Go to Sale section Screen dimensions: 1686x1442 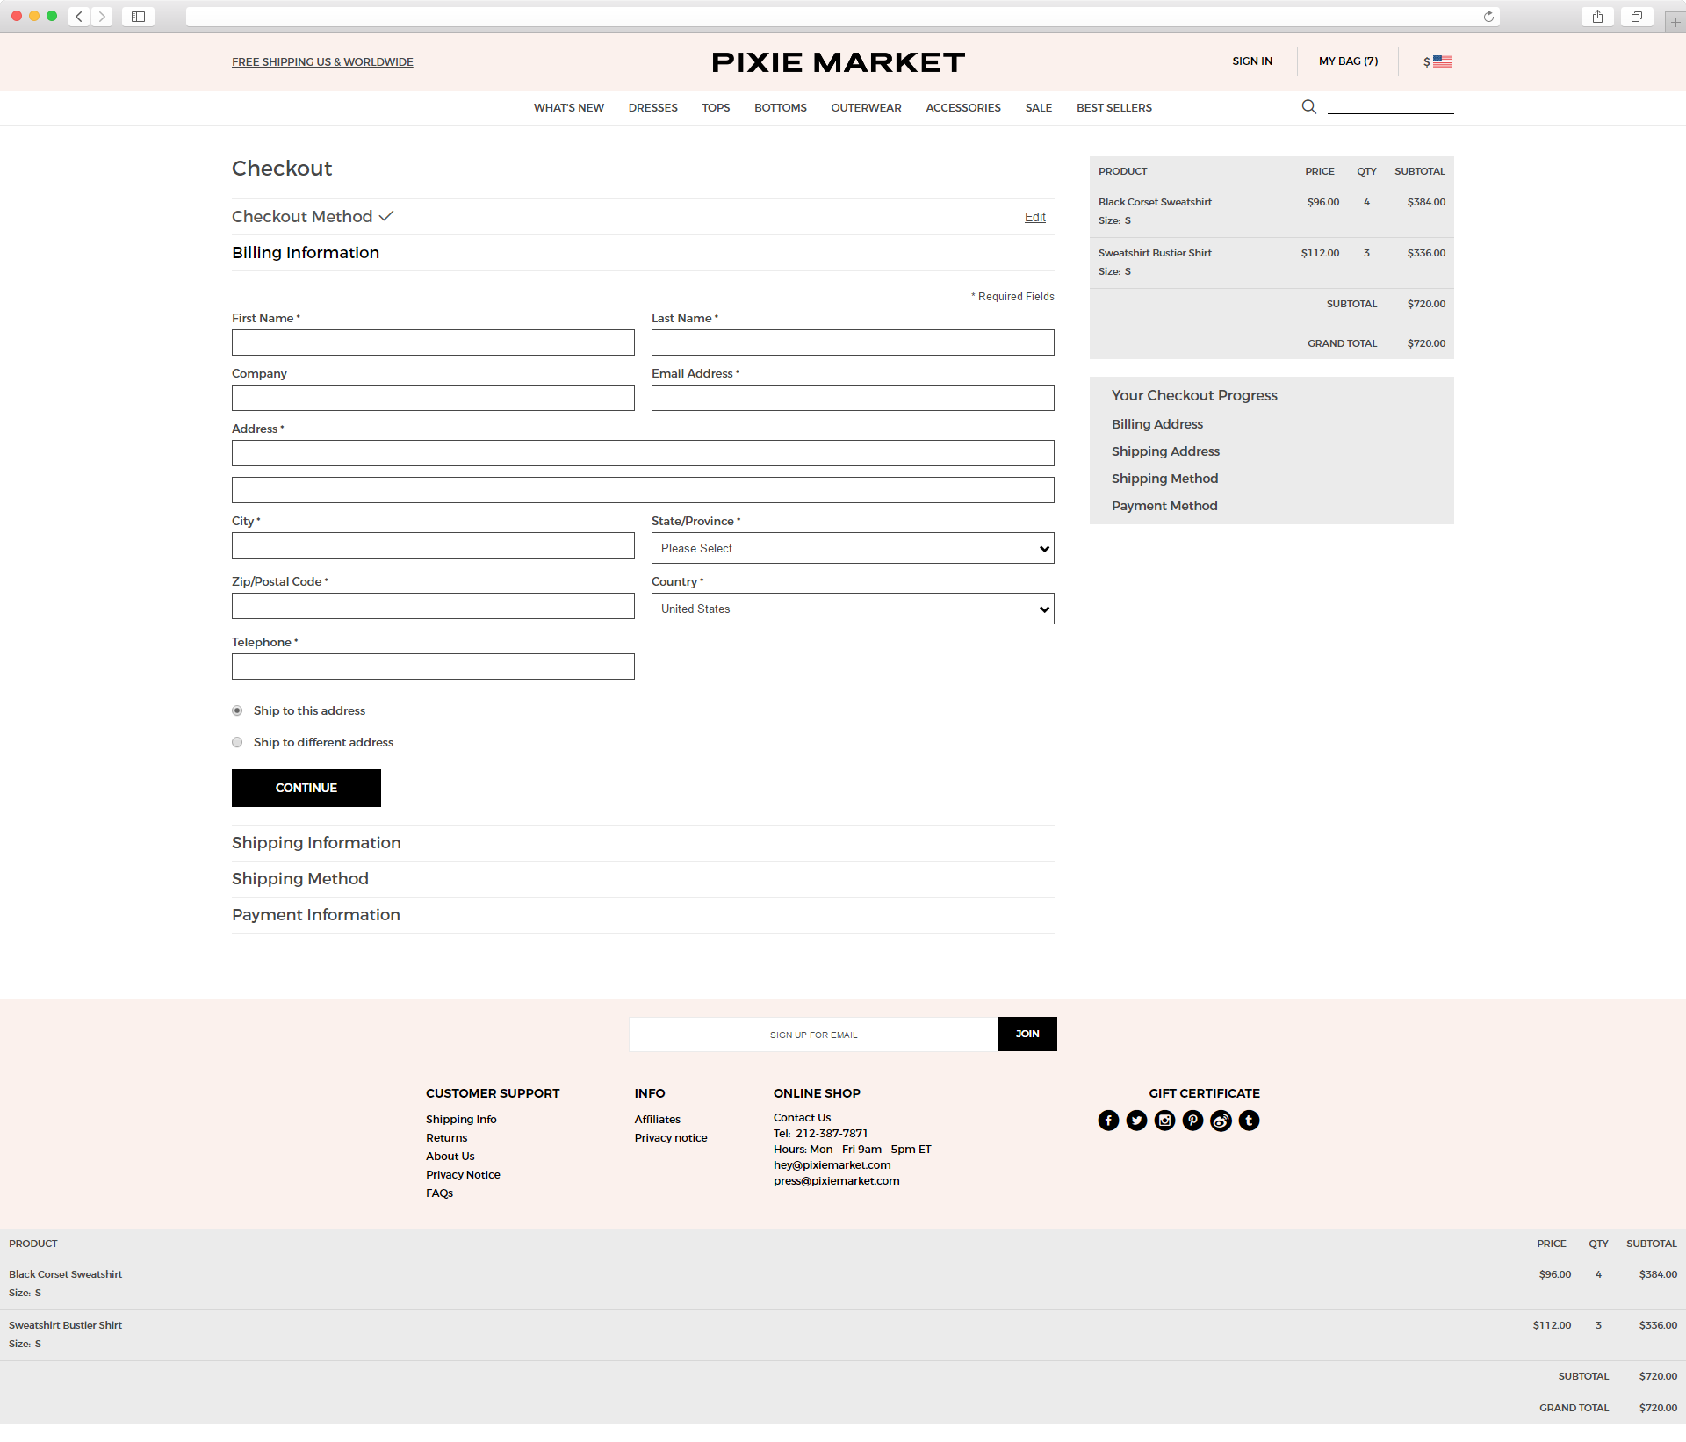point(1039,108)
